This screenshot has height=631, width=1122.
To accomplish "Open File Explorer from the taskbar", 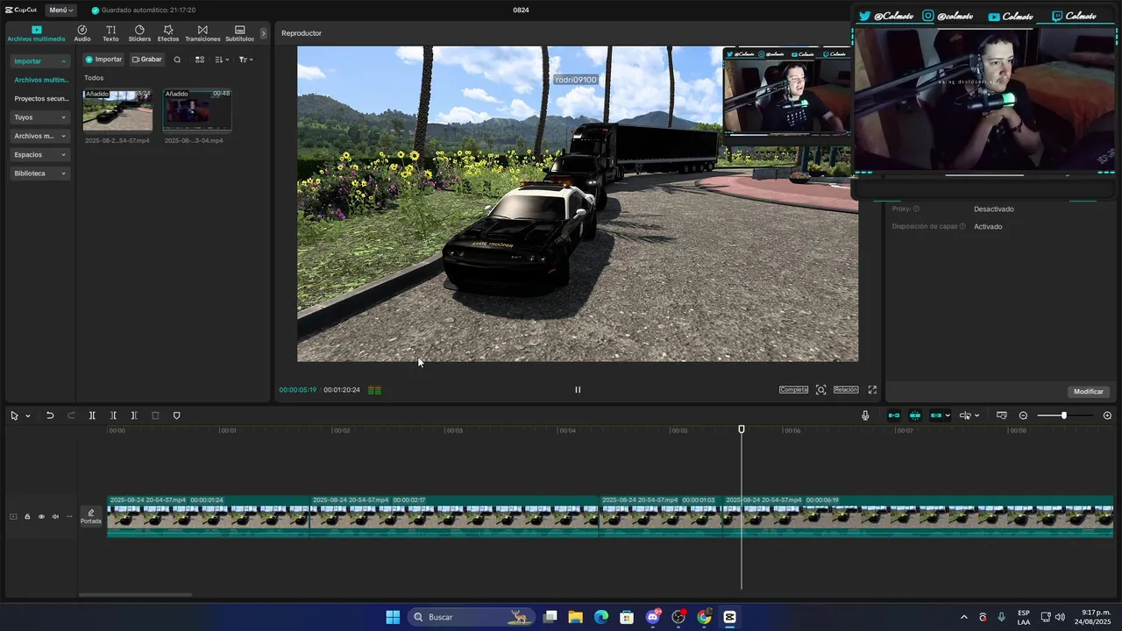I will pos(575,617).
